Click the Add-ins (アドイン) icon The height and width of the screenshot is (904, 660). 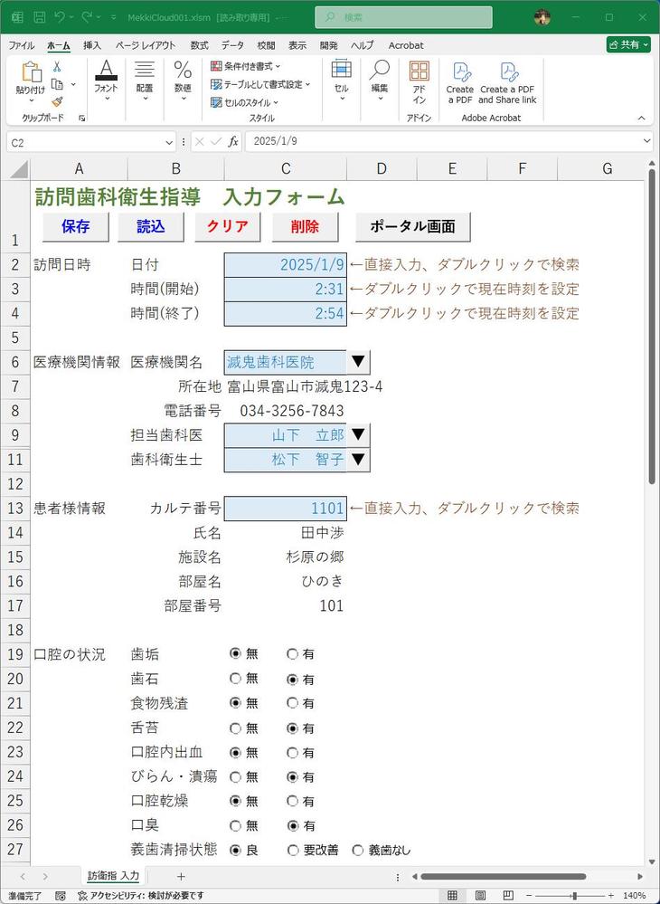(420, 71)
